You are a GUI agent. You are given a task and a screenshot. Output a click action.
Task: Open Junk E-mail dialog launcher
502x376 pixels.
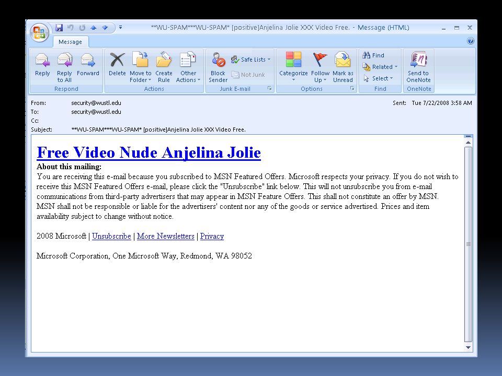pyautogui.click(x=270, y=89)
